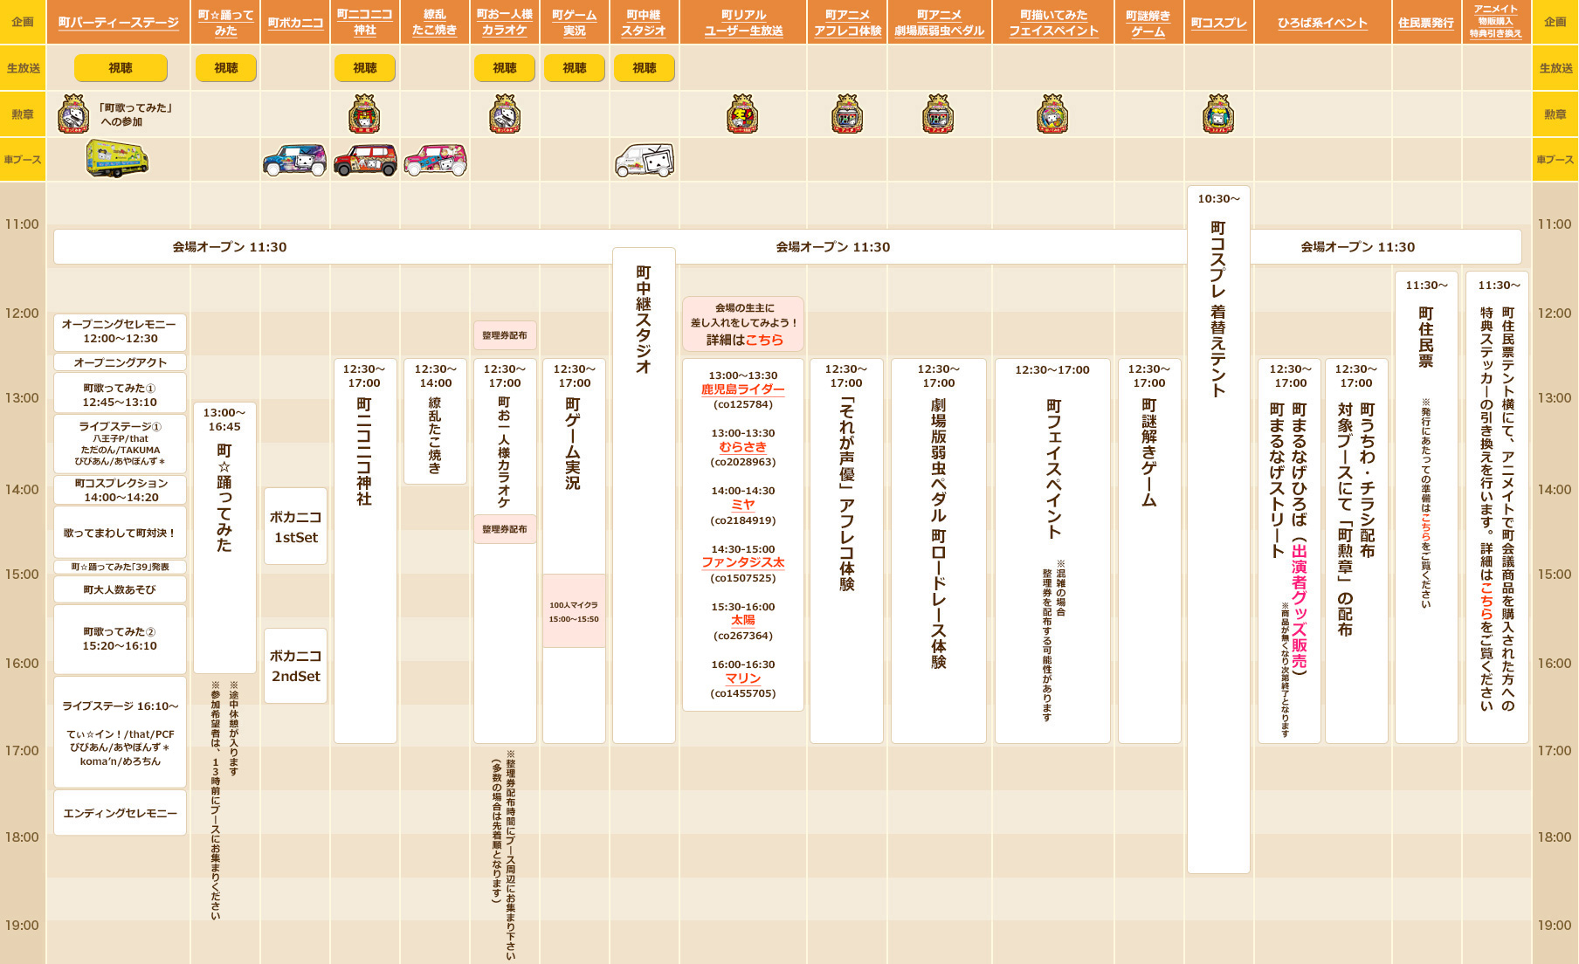The width and height of the screenshot is (1579, 964).
Task: Click 太陽 broadcaster link
Action: click(743, 621)
